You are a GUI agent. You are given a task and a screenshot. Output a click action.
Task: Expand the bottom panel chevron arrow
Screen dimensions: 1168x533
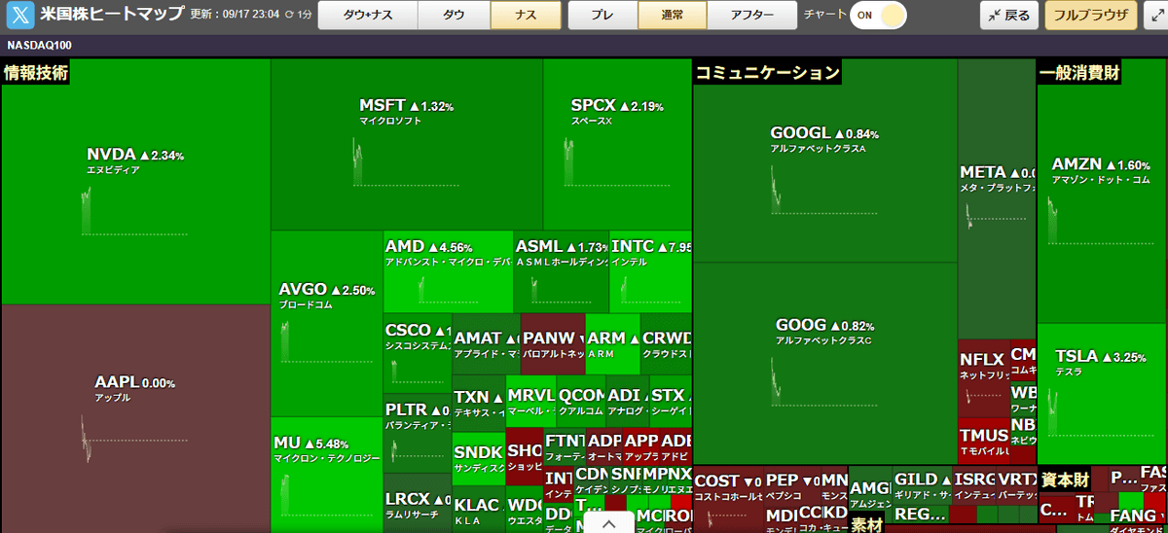click(x=609, y=523)
